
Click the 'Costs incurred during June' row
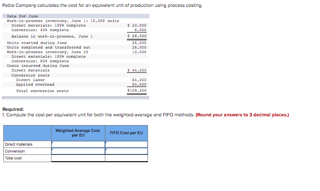pos(76,65)
